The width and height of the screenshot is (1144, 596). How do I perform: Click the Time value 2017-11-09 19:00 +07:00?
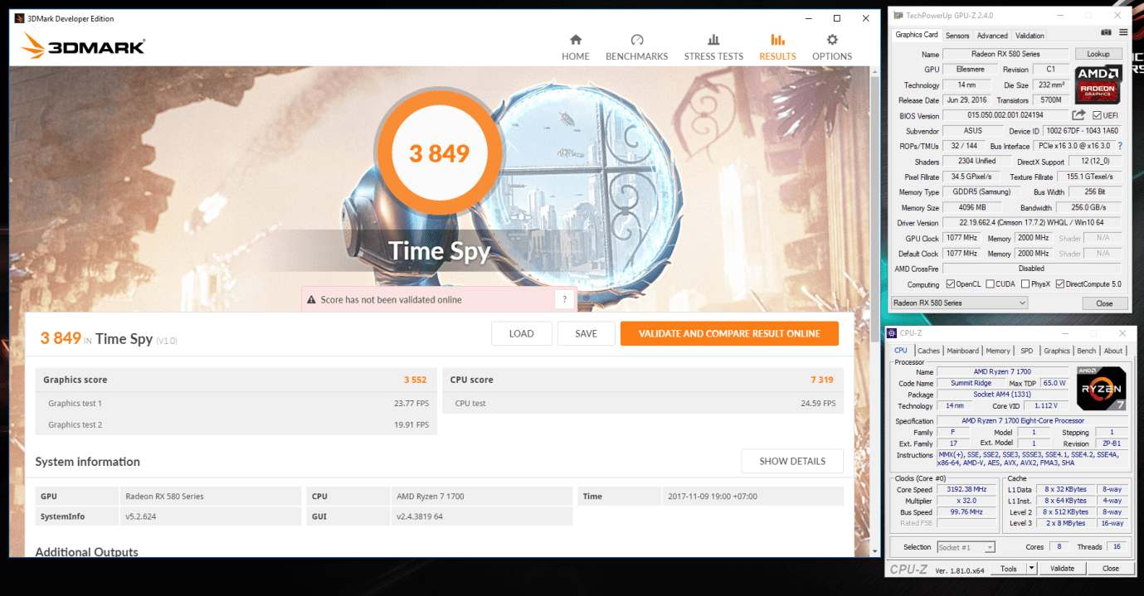712,497
